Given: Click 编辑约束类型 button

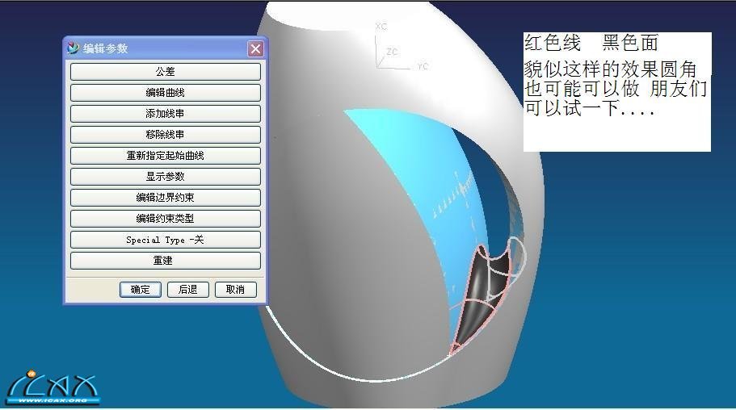Looking at the screenshot, I should [x=166, y=219].
